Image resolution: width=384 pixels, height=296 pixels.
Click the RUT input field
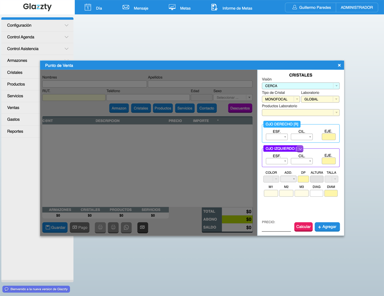[x=73, y=97]
